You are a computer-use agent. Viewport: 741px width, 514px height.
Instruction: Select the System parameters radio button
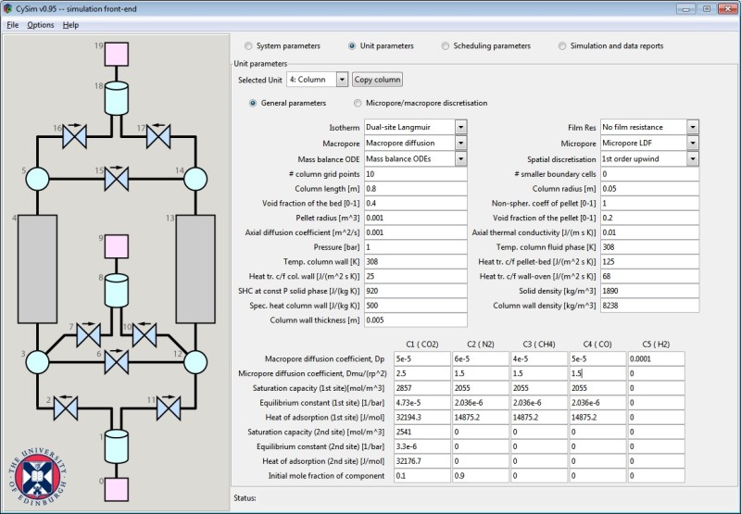[x=248, y=45]
